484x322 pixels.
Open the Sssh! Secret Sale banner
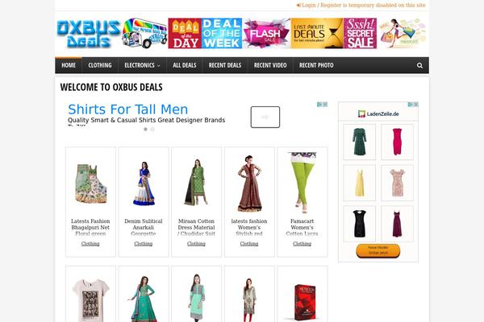pos(361,33)
